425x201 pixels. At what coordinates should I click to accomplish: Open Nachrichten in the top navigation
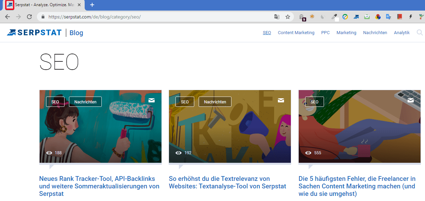coord(375,33)
